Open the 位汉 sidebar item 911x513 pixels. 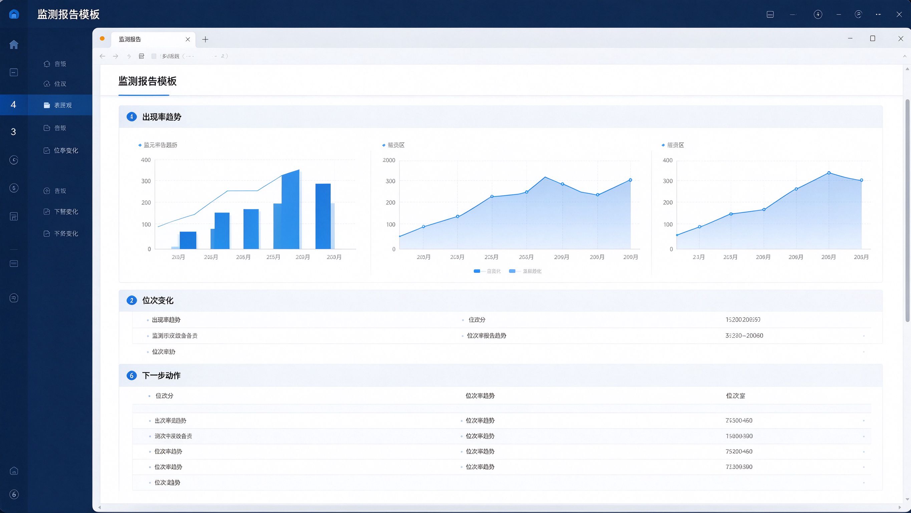pyautogui.click(x=55, y=84)
